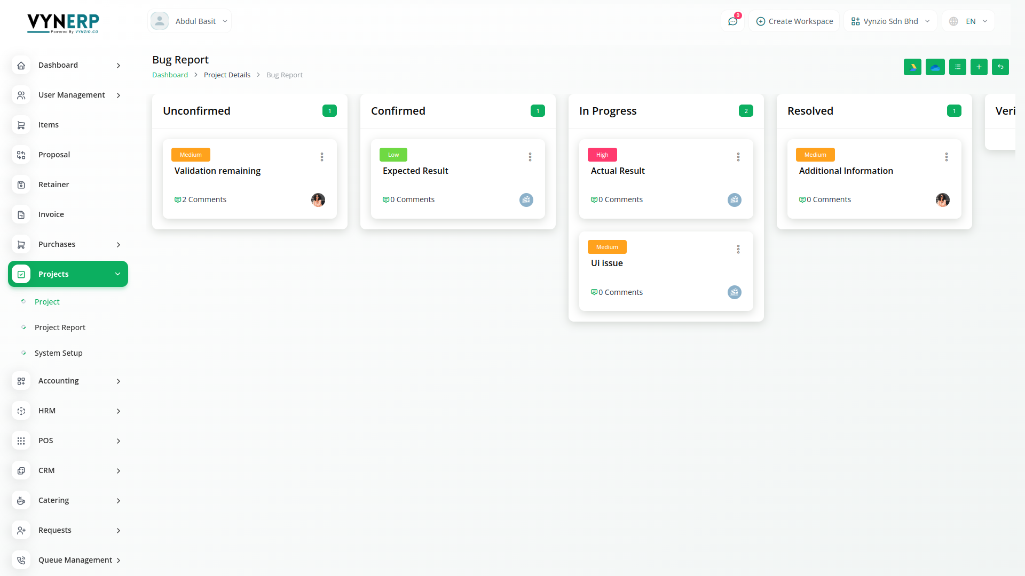This screenshot has height=576, width=1025.
Task: Click the High priority badge
Action: 602,155
